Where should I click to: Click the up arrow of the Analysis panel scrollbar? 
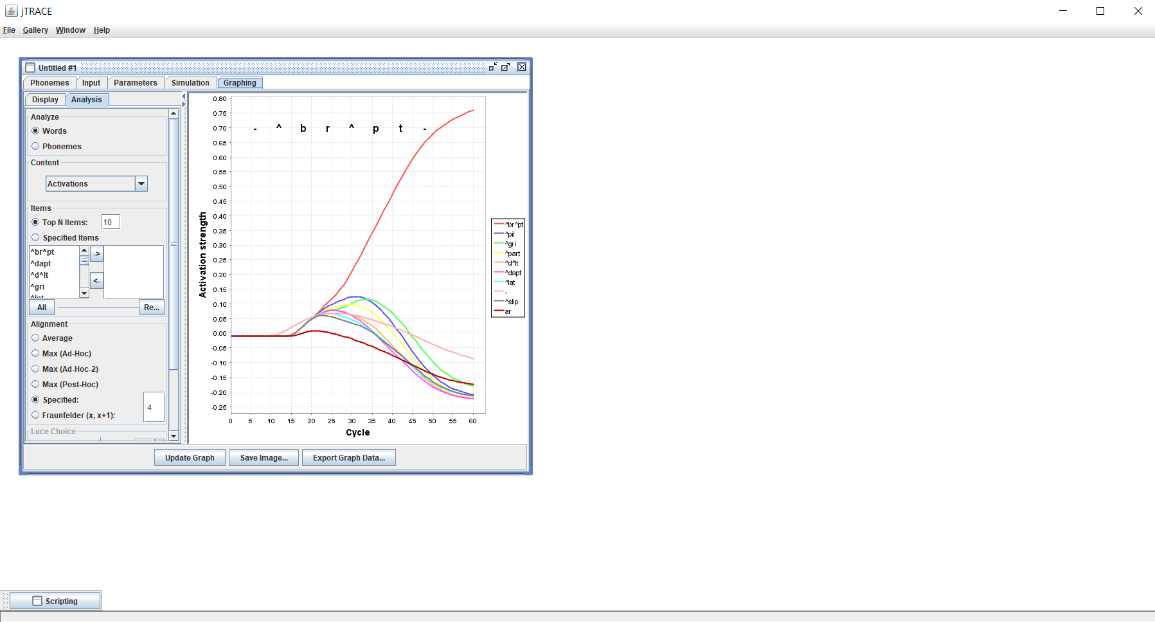click(x=174, y=113)
